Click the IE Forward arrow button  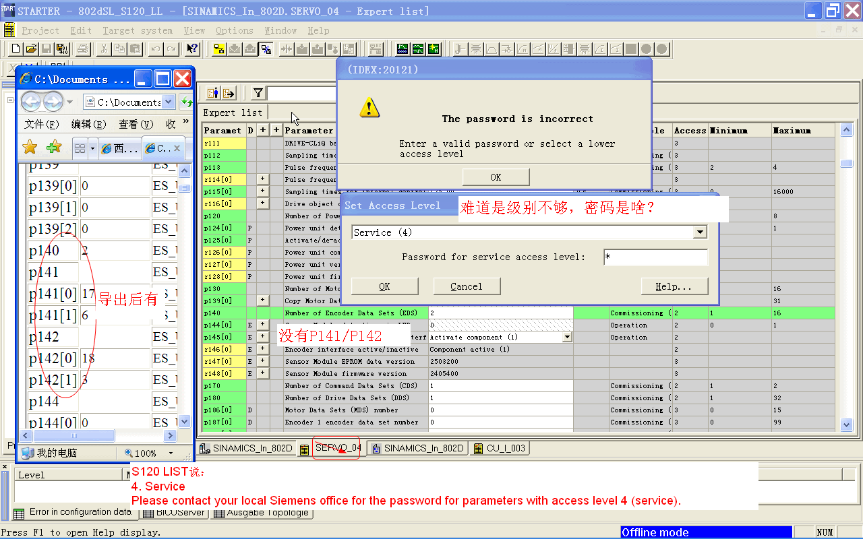point(53,102)
